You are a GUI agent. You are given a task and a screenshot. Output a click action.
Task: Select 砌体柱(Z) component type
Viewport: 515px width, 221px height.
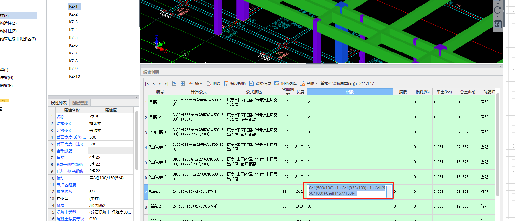pos(8,31)
